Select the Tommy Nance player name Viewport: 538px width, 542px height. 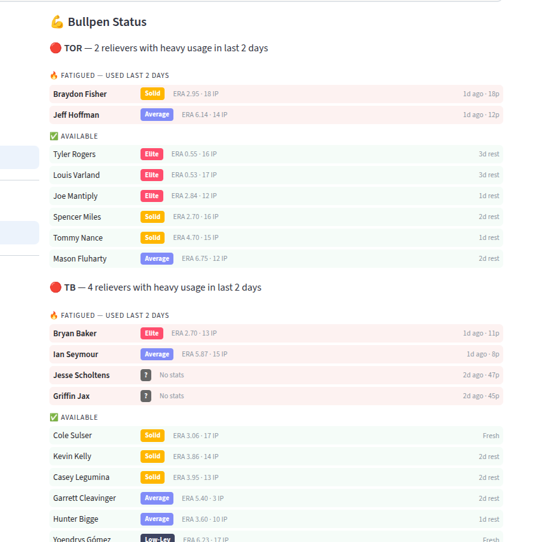pos(78,238)
